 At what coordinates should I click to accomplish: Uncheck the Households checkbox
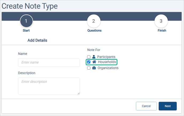(x=89, y=62)
